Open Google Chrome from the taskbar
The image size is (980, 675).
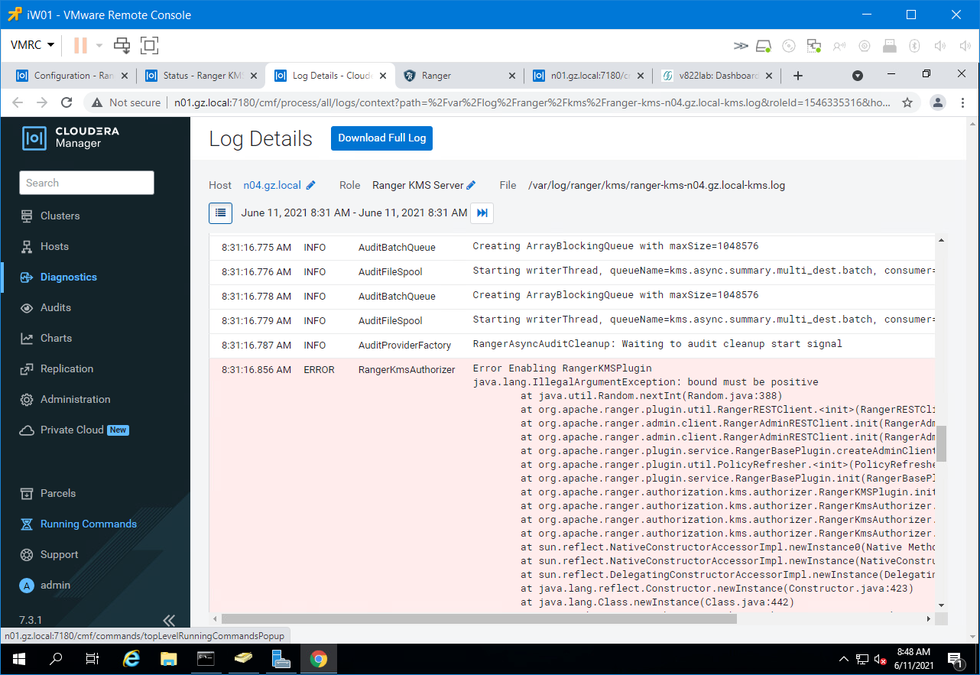(x=318, y=658)
